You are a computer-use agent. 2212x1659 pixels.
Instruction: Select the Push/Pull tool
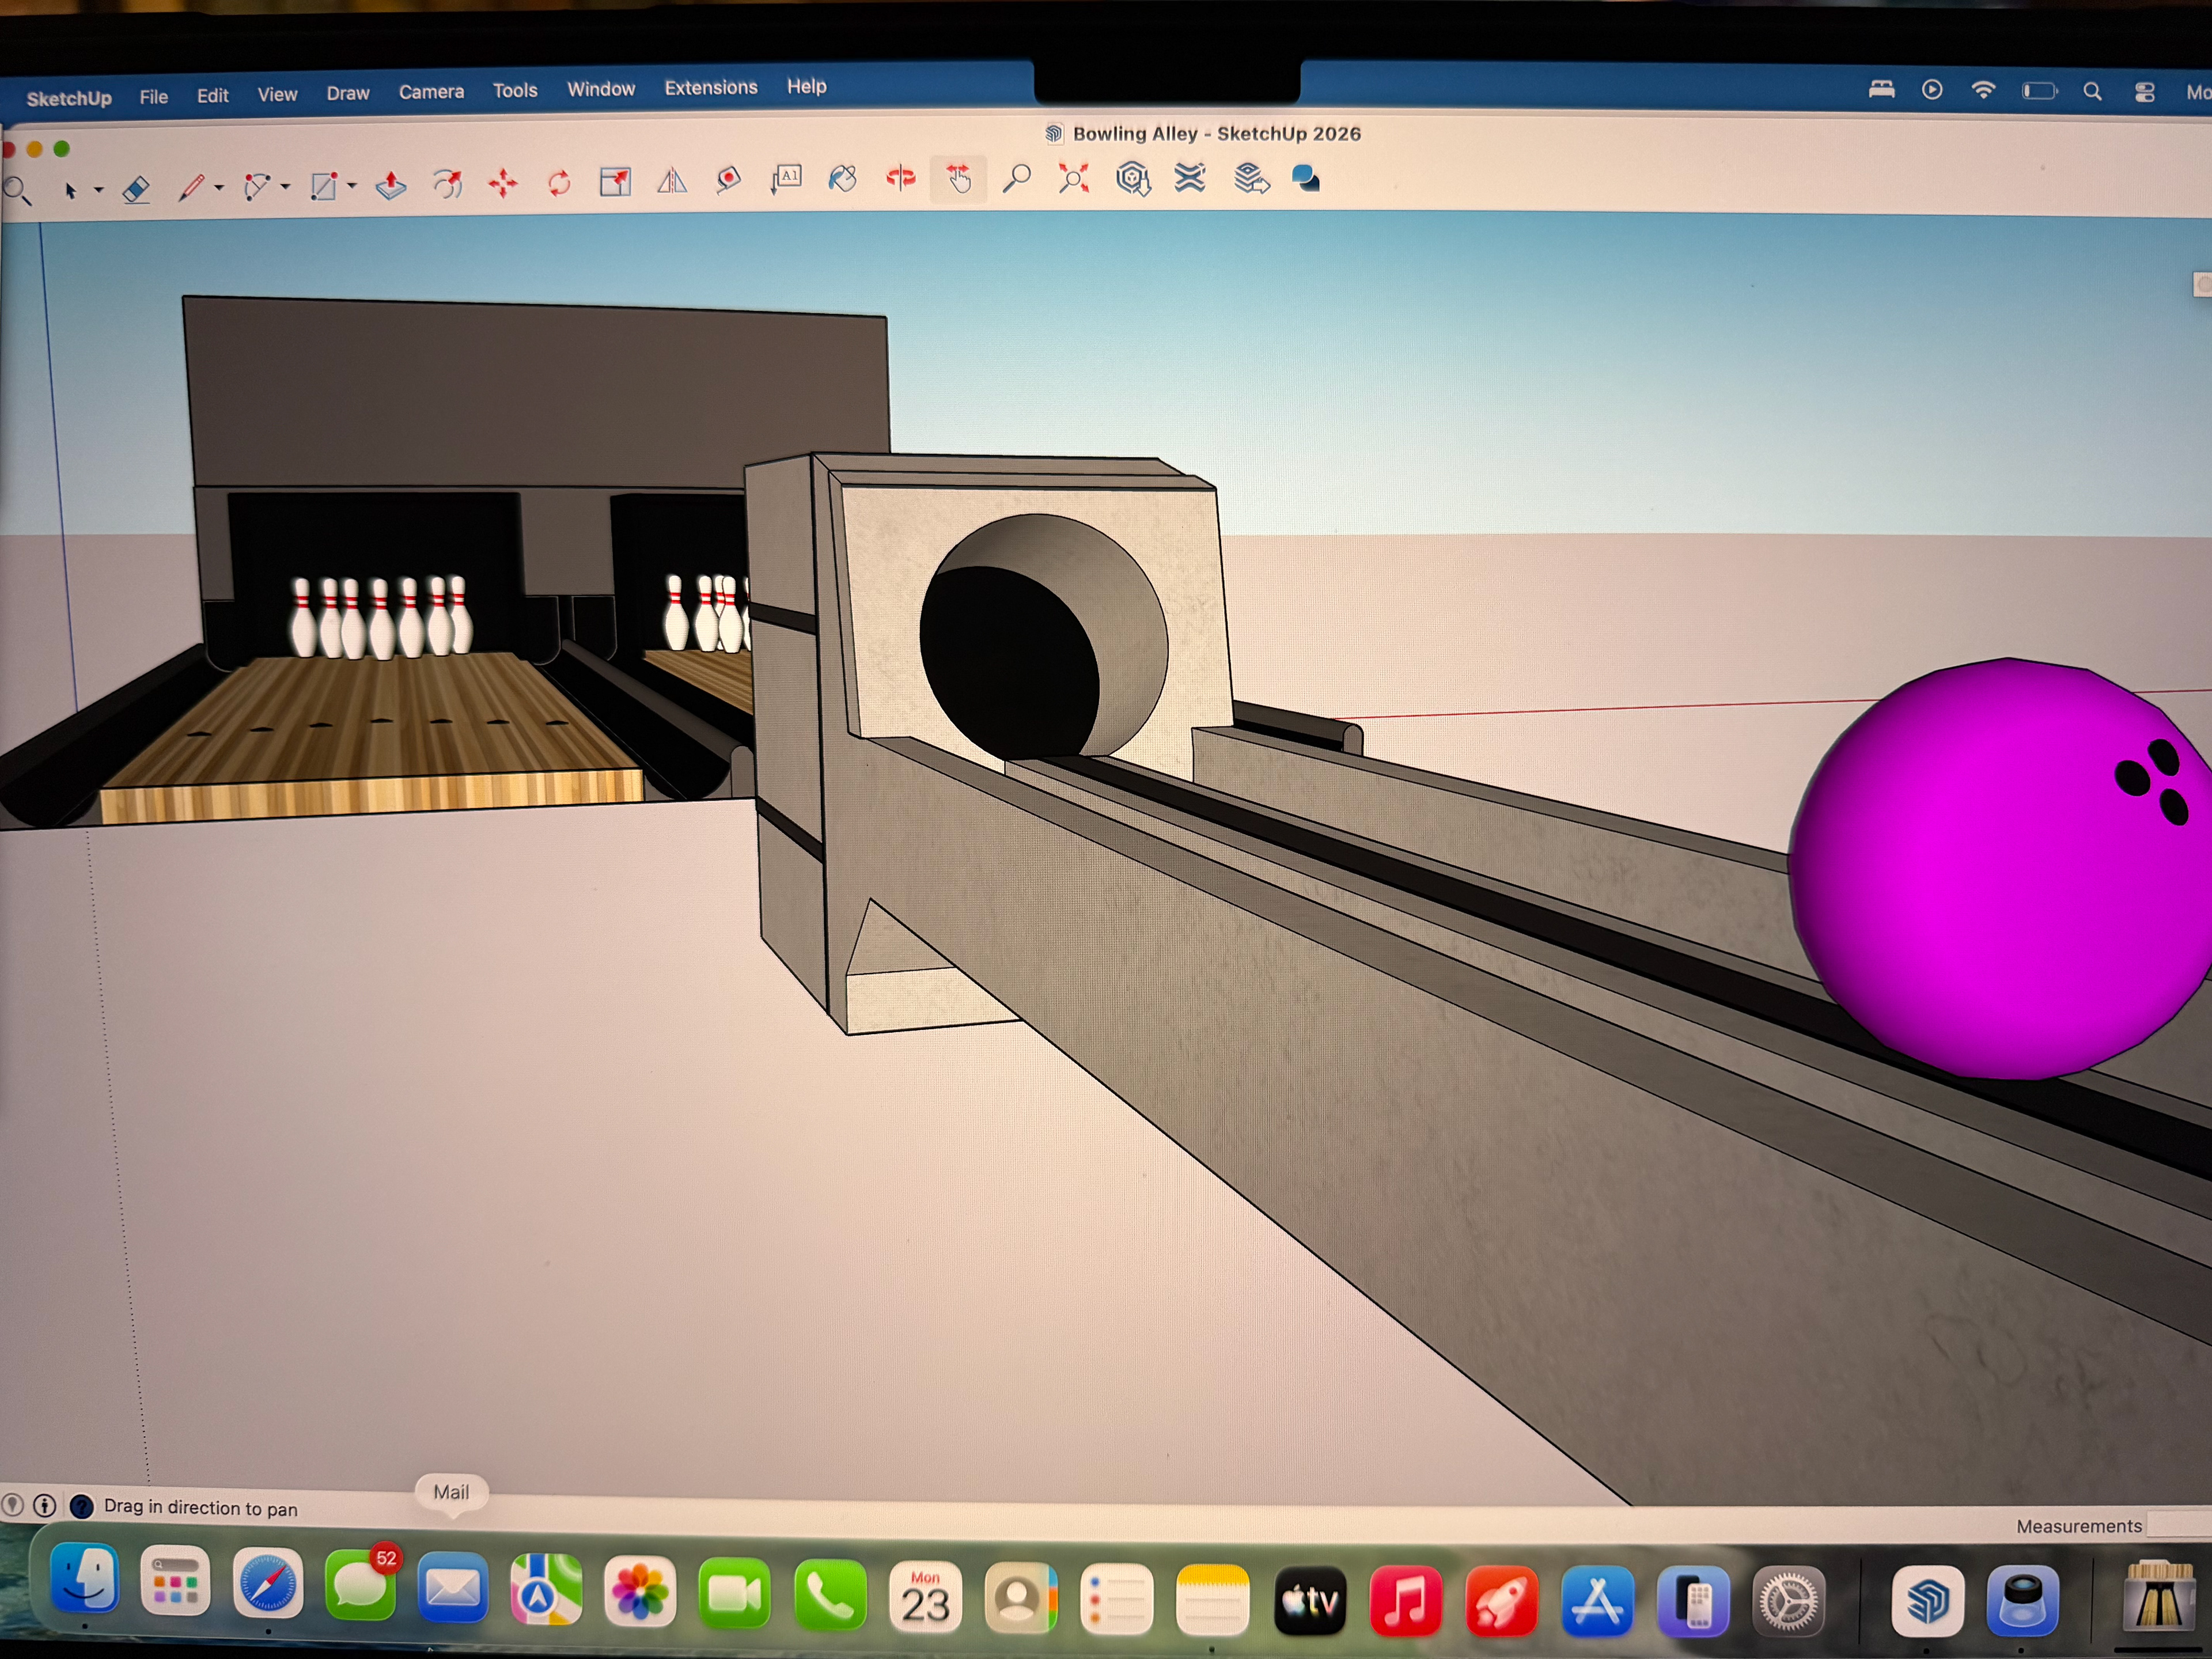[x=391, y=185]
